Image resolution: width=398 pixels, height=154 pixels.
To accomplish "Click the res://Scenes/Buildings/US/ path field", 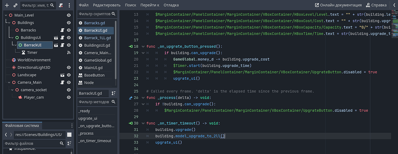I will pyautogui.click(x=40, y=134).
